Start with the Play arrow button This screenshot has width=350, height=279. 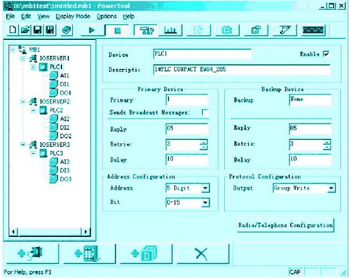click(x=92, y=30)
